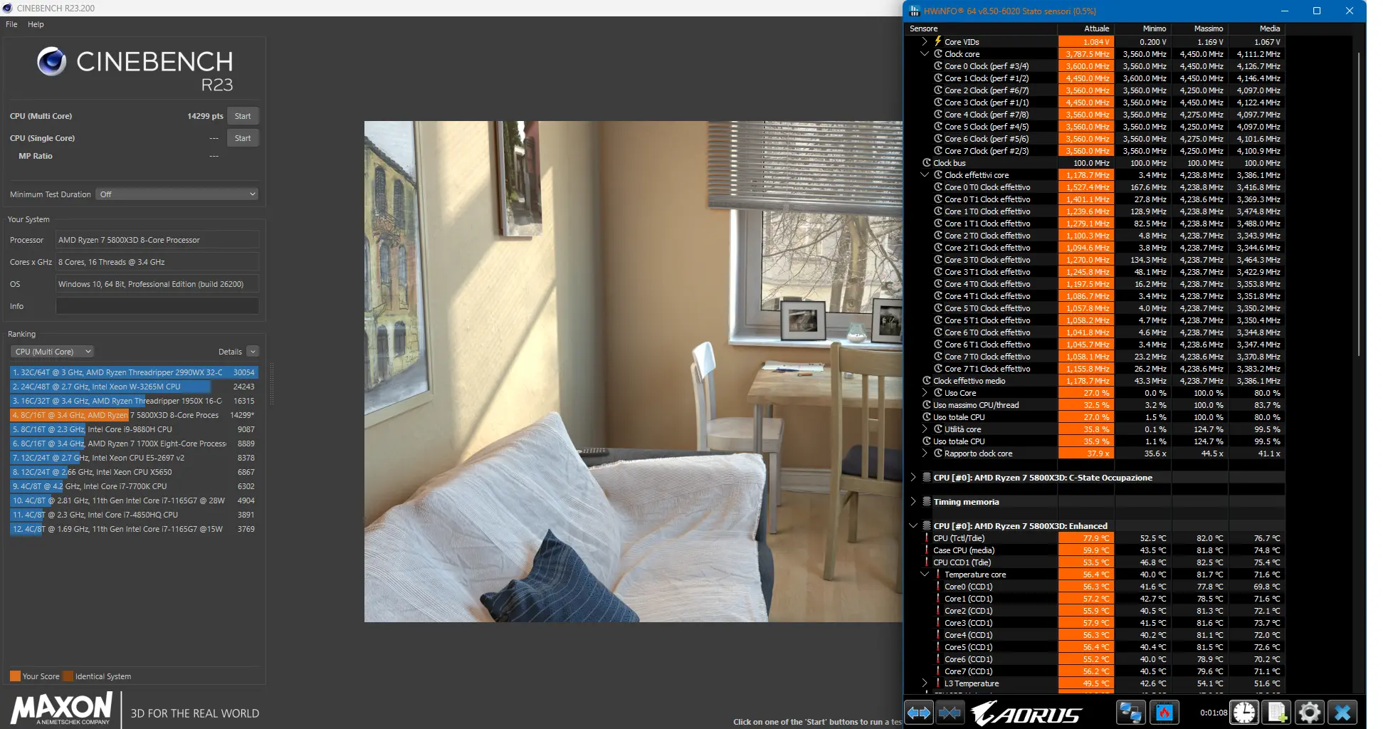Click the thermometer icon beside L3 Temperature
Viewport: 1383px width, 729px height.
[938, 683]
